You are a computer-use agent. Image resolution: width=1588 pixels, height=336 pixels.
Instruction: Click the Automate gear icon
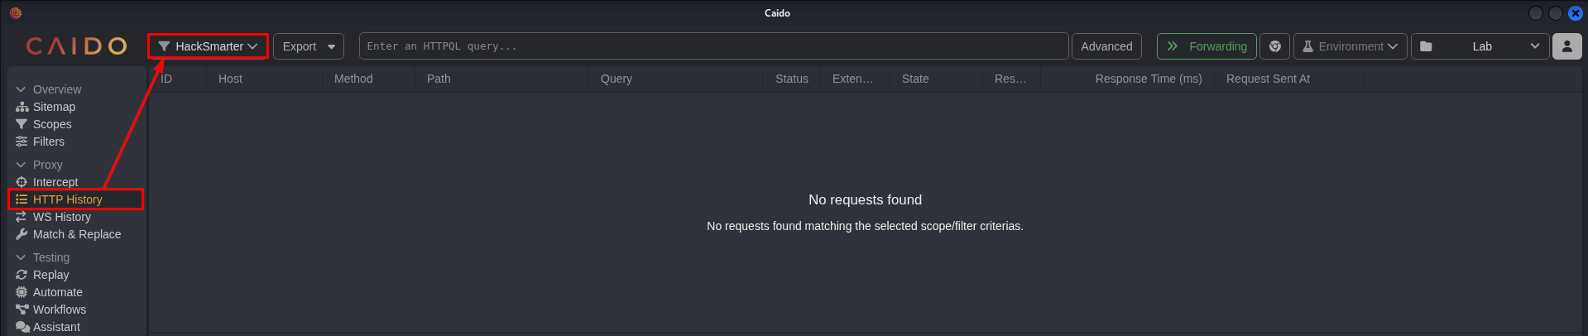22,292
